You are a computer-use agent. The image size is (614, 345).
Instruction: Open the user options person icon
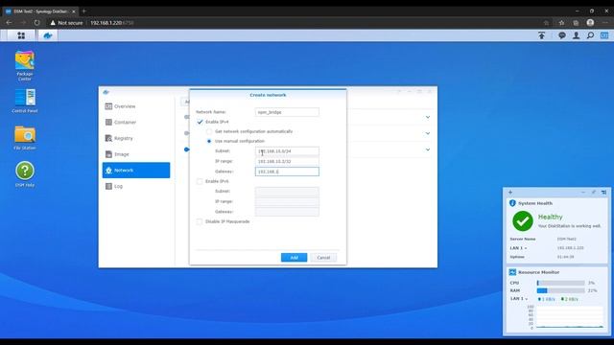(576, 35)
